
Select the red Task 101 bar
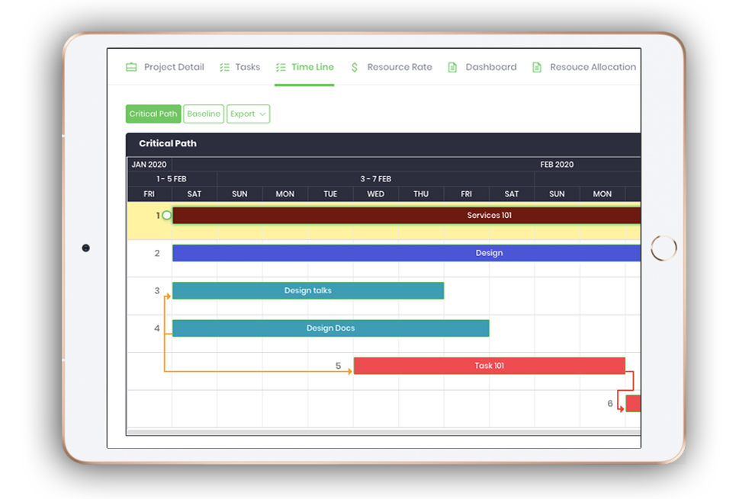point(489,366)
